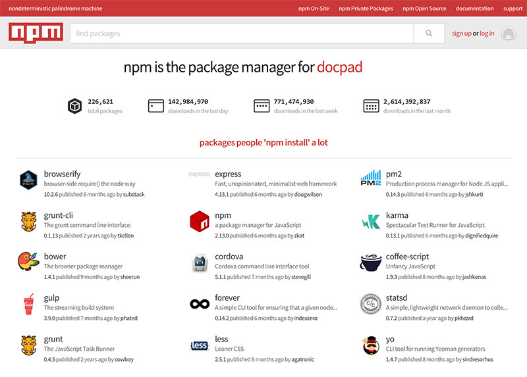Screen dimensions: 527x377
Task: Focus the find packages search field
Action: [242, 34]
